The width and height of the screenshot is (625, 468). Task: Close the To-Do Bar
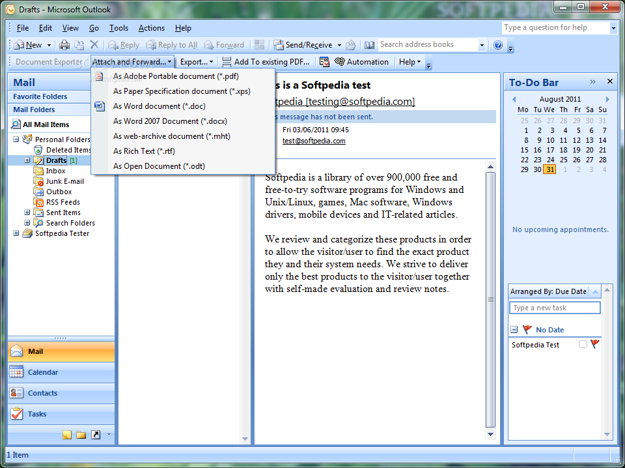pos(610,81)
